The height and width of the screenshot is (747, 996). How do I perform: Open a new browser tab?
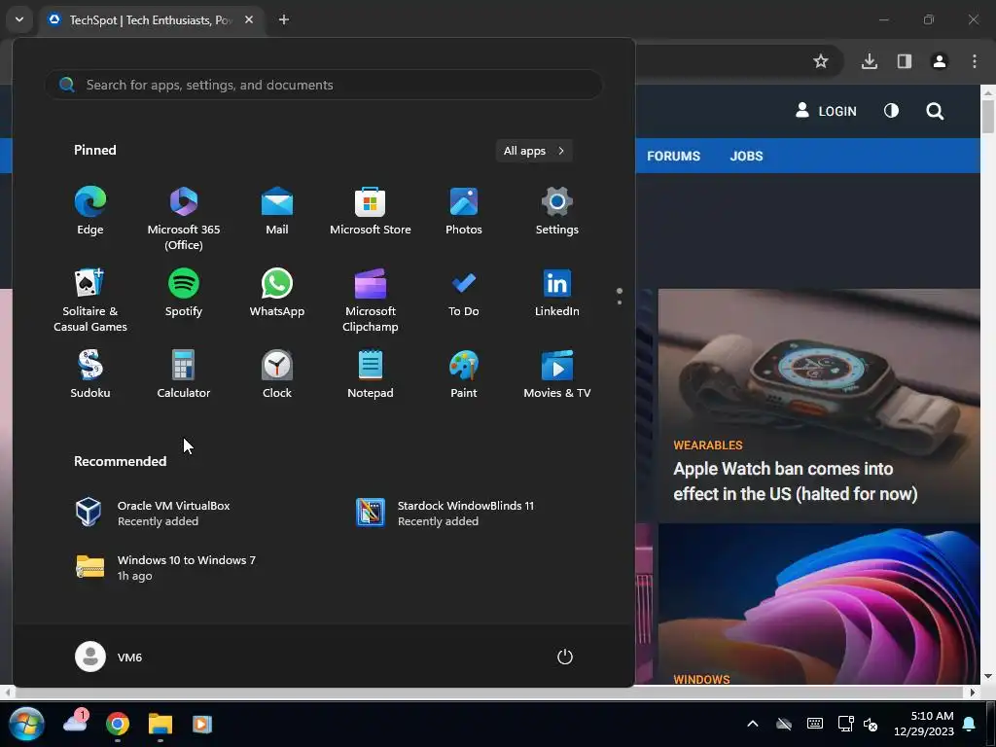click(284, 19)
